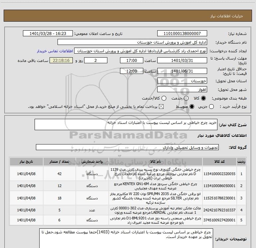Choose the متوسط purchase type radio
Image resolution: width=256 pixels, height=248 pixels.
click(x=192, y=107)
